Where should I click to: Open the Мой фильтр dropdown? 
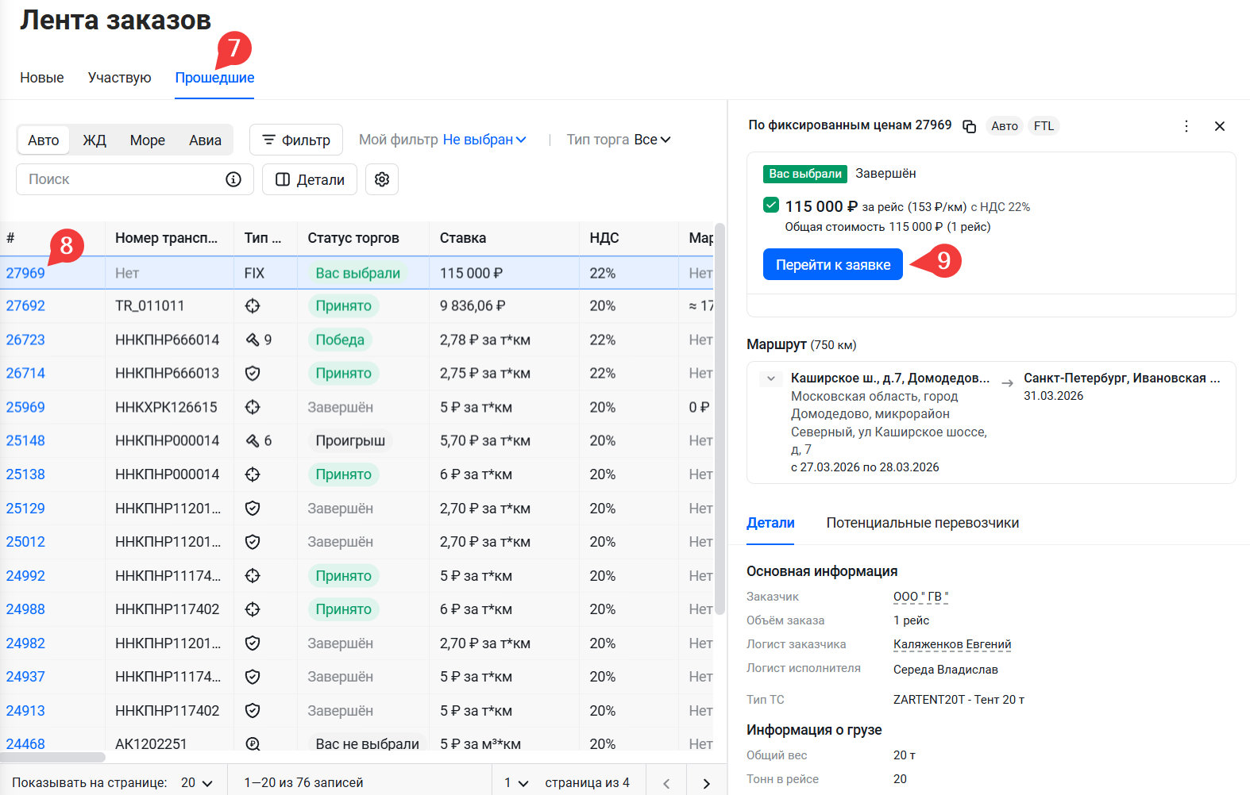click(x=484, y=140)
